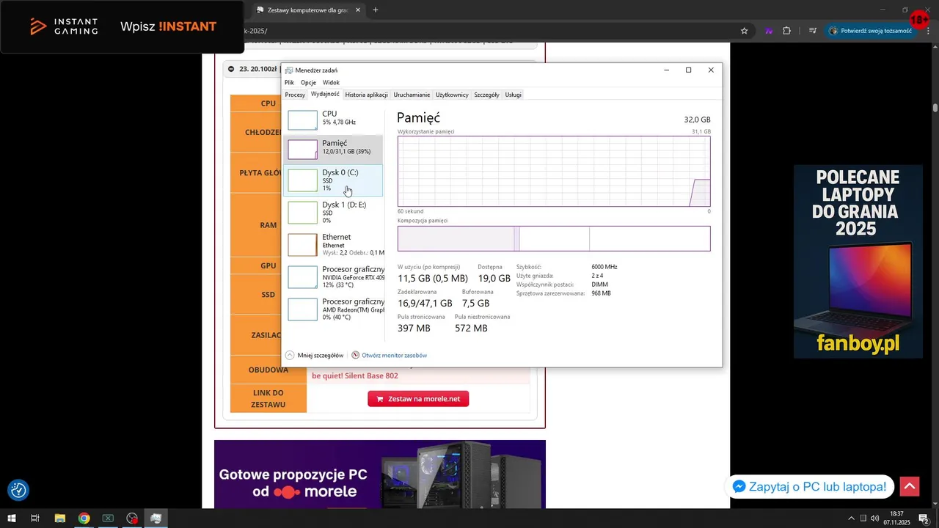Select Zestawy komputerowe browser tab
Image resolution: width=939 pixels, height=528 pixels.
pyautogui.click(x=308, y=10)
